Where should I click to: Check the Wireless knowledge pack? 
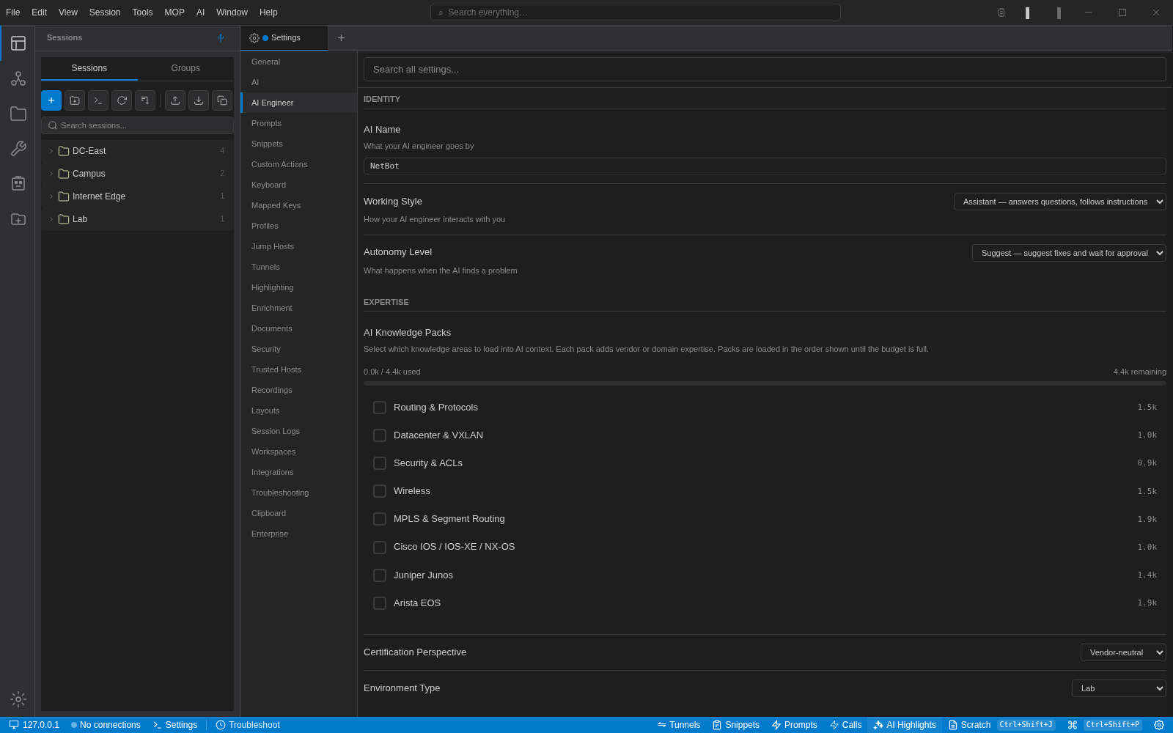point(380,491)
